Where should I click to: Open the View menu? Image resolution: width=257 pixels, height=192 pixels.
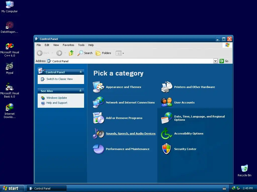(x=56, y=45)
